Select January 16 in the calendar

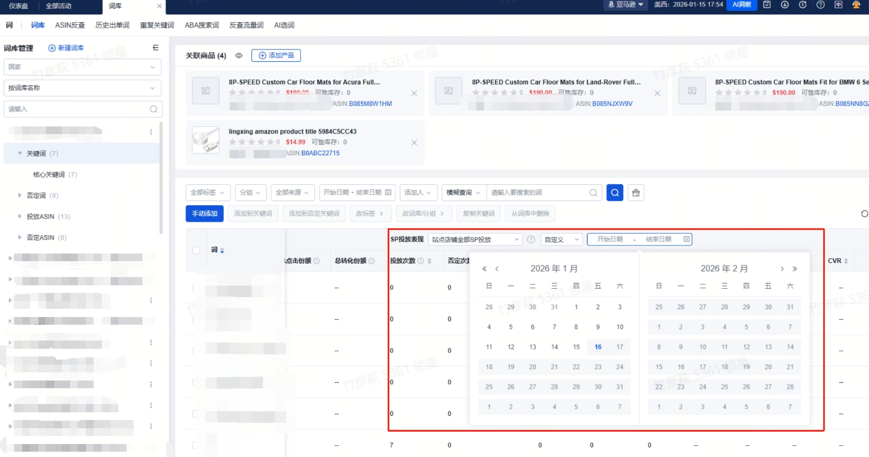(598, 347)
